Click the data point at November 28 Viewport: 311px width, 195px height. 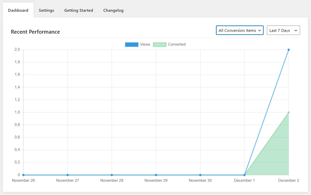(112, 175)
